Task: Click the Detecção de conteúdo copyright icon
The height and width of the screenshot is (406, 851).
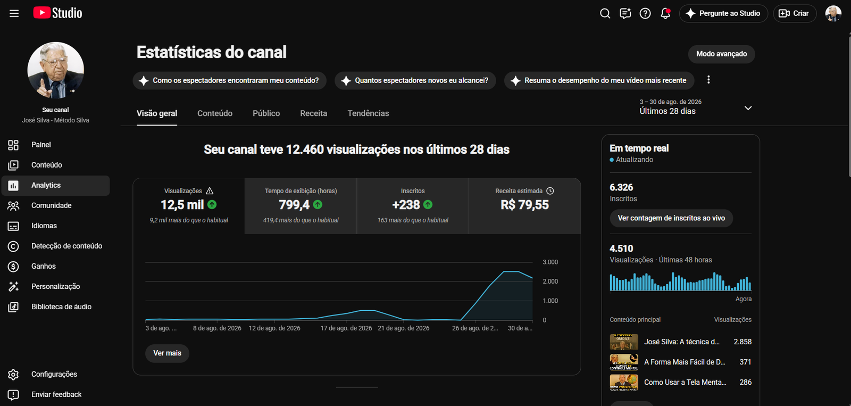Action: [13, 246]
